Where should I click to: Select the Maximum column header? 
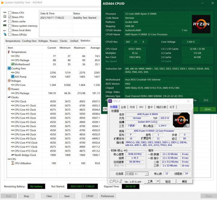[x=80, y=48]
